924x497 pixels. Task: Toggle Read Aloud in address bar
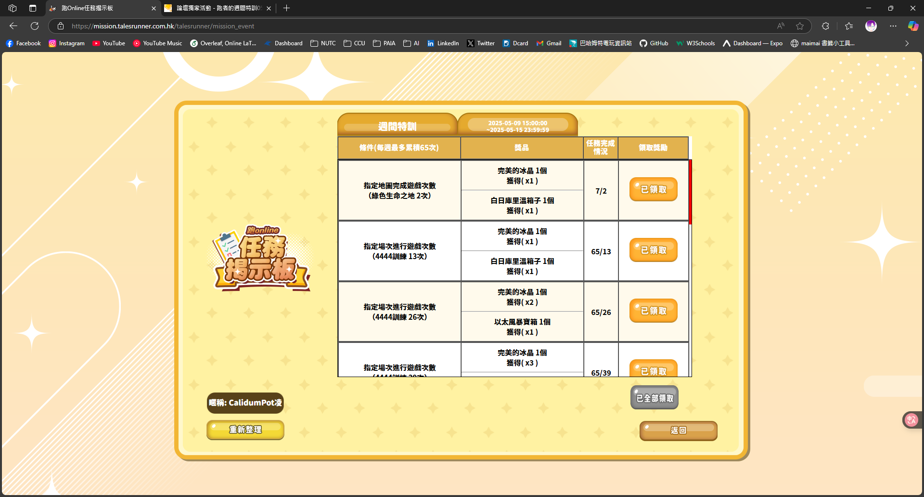point(781,26)
